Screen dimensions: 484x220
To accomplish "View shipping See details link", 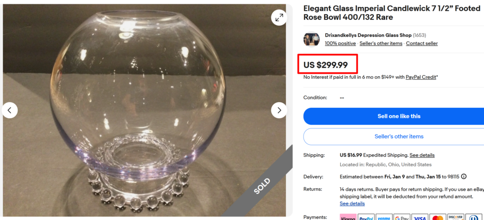I will click(x=422, y=155).
